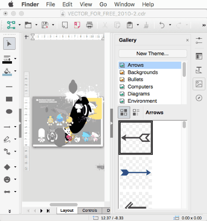Select the Ellipse shape tool
Image resolution: width=207 pixels, height=221 pixels.
click(x=9, y=111)
